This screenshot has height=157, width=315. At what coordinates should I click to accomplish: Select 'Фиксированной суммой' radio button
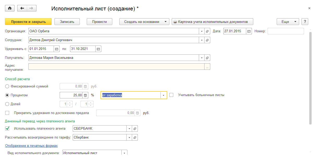[x=7, y=86]
